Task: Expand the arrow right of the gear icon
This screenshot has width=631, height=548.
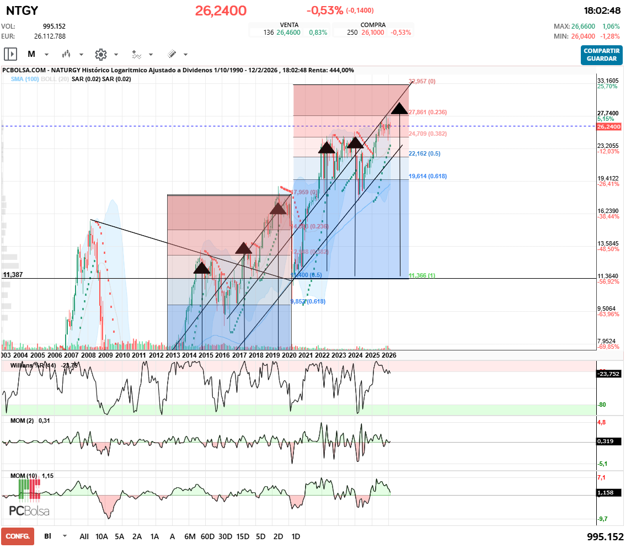Action: [x=116, y=55]
